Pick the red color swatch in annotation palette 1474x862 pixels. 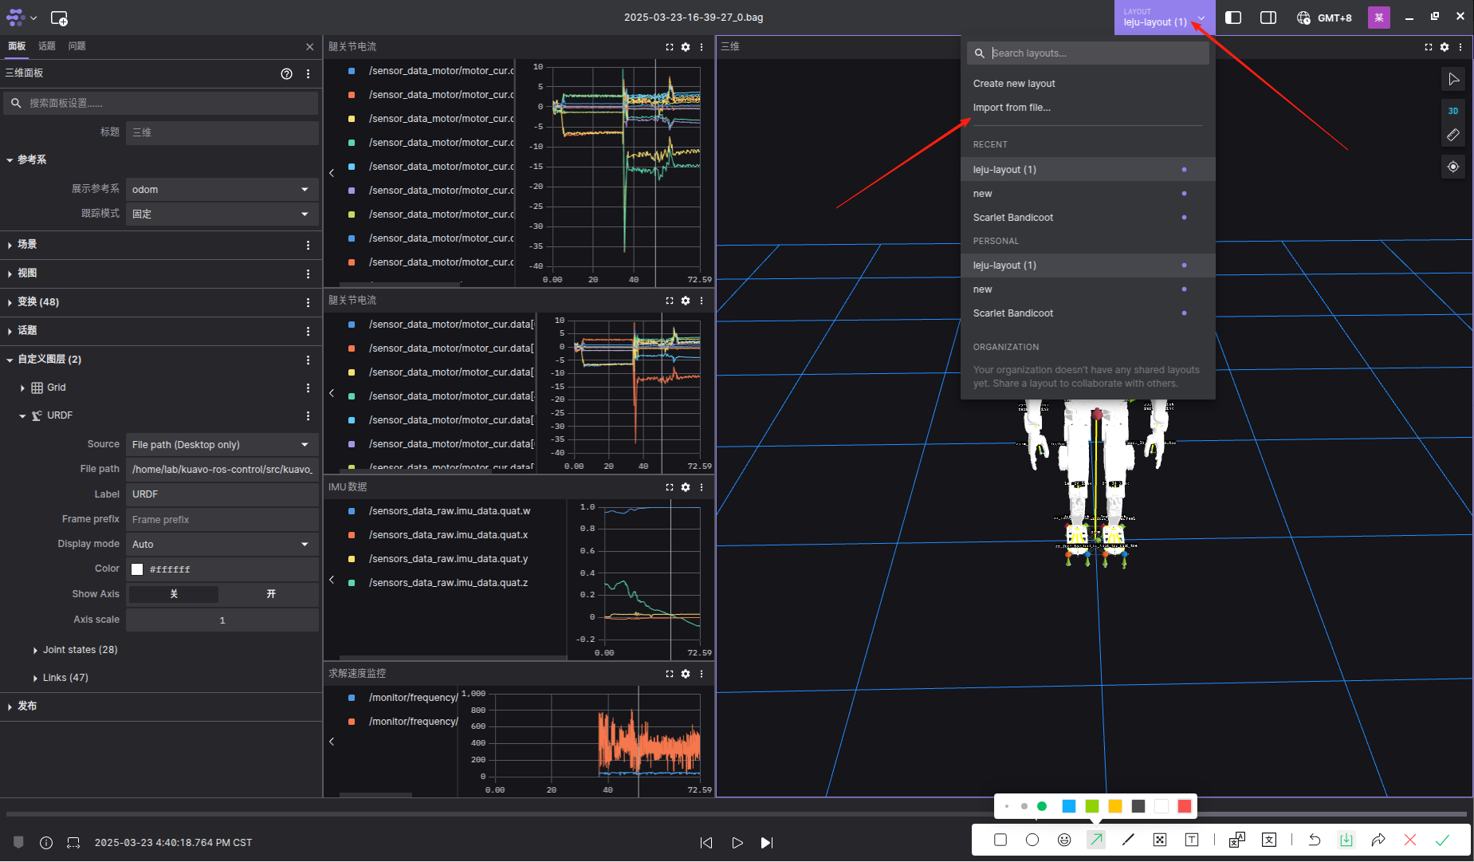[1184, 806]
